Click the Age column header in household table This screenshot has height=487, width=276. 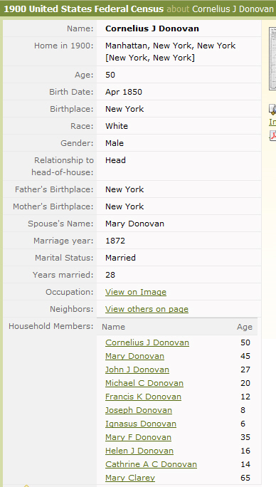pos(245,327)
